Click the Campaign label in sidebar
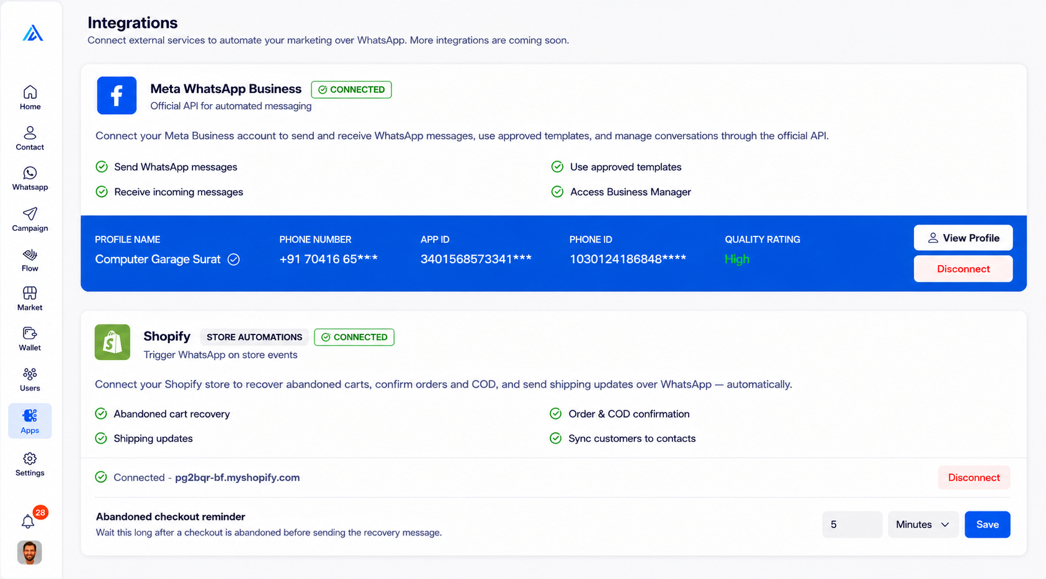The image size is (1046, 579). click(30, 228)
